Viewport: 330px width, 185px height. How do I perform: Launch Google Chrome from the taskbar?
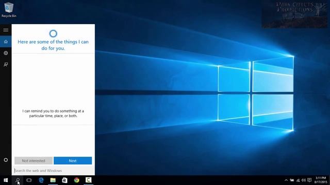click(77, 180)
